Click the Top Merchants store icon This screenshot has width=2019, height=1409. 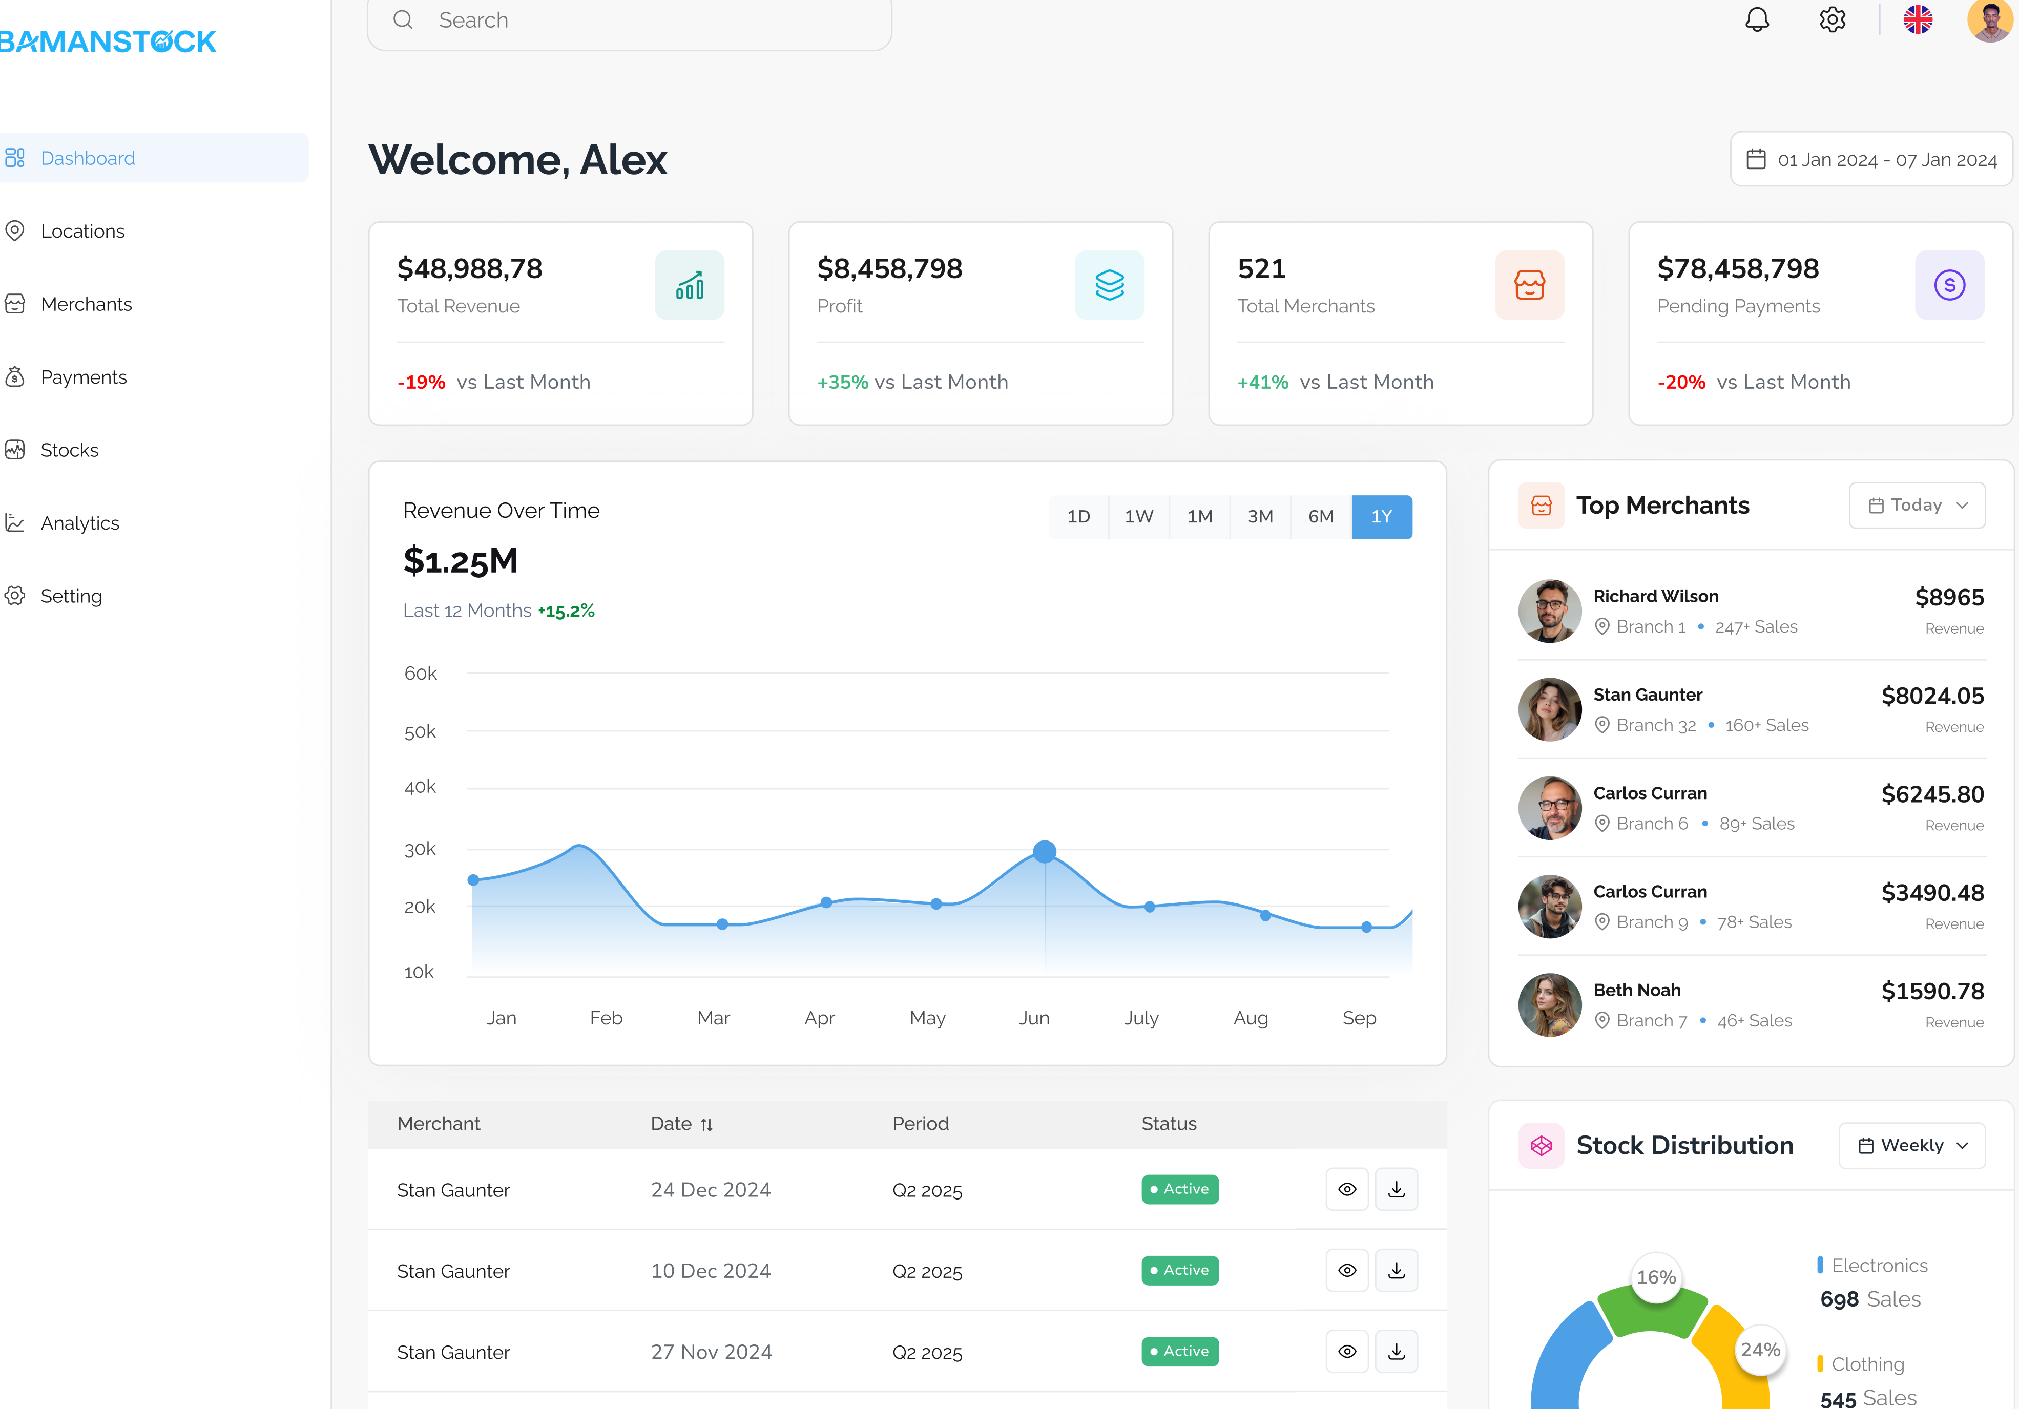click(x=1542, y=506)
